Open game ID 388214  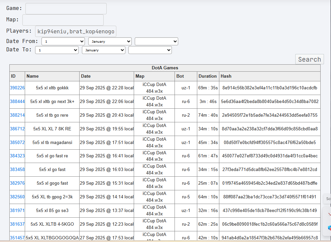[x=17, y=115]
